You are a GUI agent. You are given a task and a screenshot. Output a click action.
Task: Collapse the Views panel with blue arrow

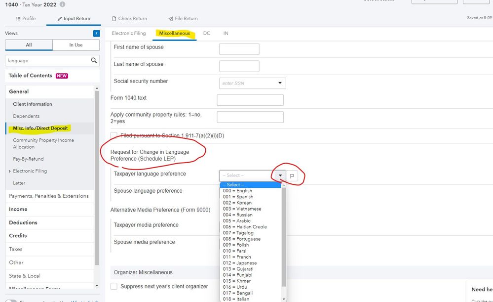coord(96,34)
